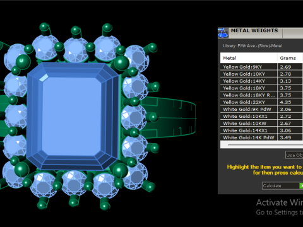Image resolution: width=303 pixels, height=227 pixels.
Task: Select the Yellow Gold:14KY row
Action: (x=261, y=81)
